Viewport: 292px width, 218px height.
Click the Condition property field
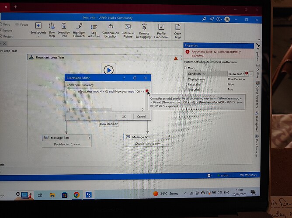pos(236,74)
